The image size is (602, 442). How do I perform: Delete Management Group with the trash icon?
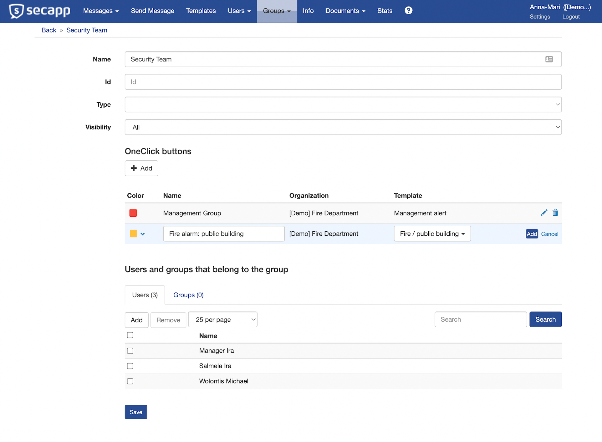coord(555,213)
